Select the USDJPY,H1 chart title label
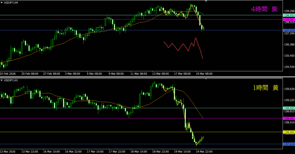Viewport: 295px width, 154px height. (x=10, y=80)
